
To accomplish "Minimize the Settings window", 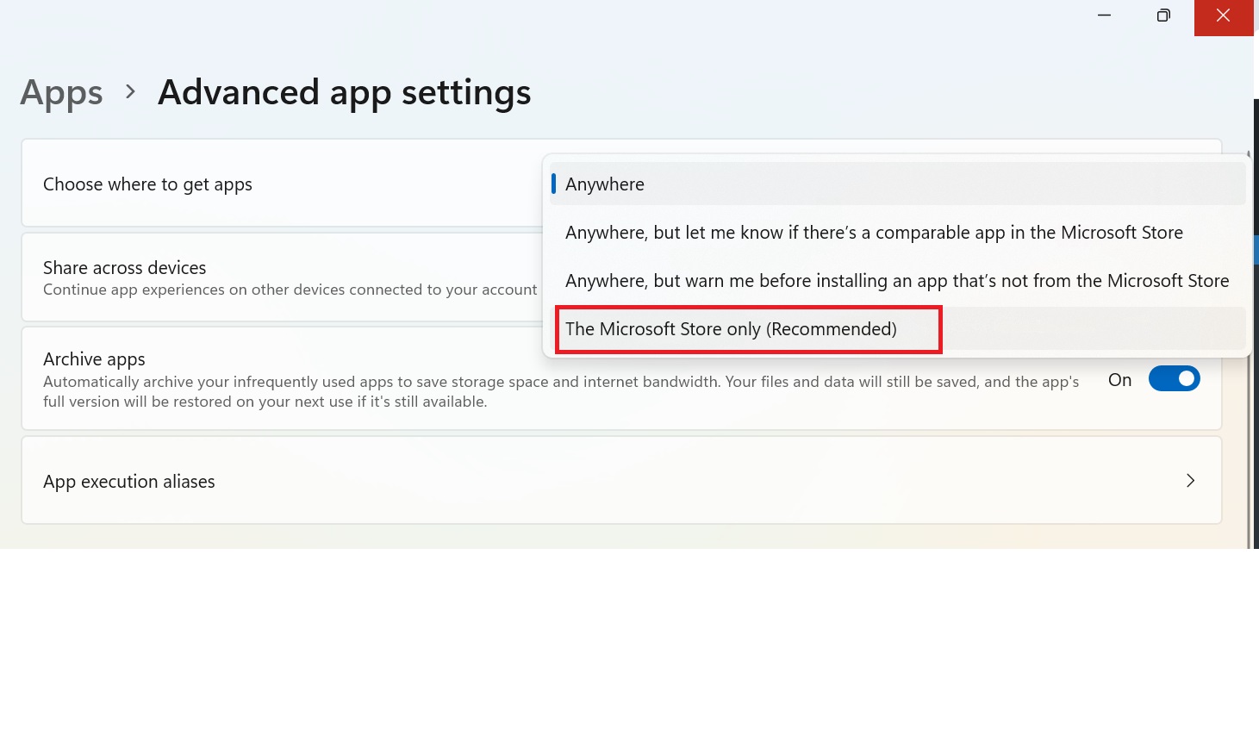I will coord(1104,16).
